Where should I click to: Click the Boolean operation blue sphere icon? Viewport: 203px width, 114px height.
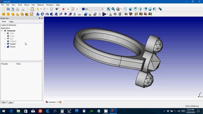pyautogui.click(x=86, y=14)
